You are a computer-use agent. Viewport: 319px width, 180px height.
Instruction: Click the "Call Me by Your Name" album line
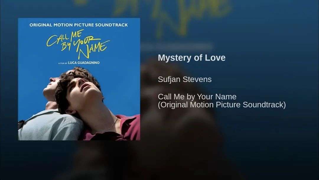click(x=197, y=97)
